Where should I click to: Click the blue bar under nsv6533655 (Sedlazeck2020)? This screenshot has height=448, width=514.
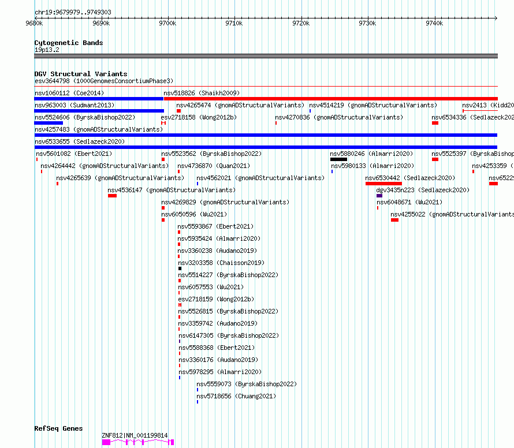(266, 147)
